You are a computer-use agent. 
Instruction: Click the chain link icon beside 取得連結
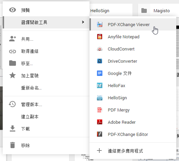click(13, 52)
